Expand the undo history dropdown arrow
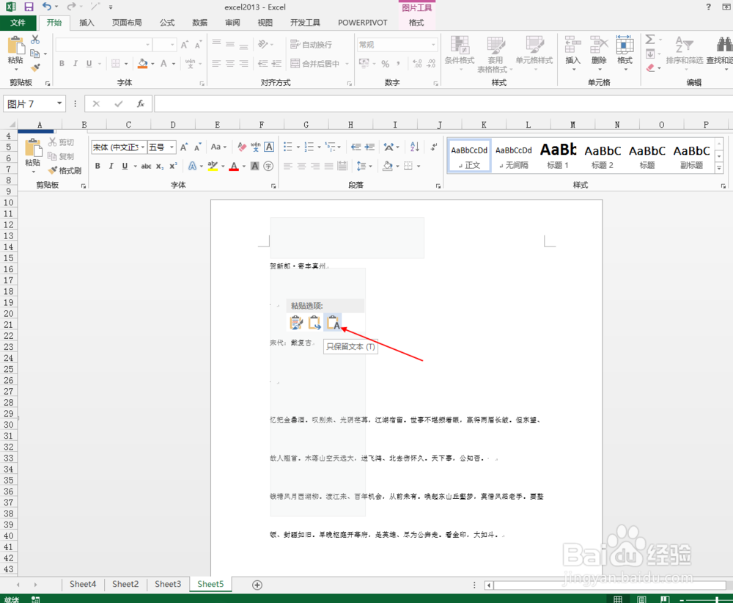733x603 pixels. click(x=56, y=7)
